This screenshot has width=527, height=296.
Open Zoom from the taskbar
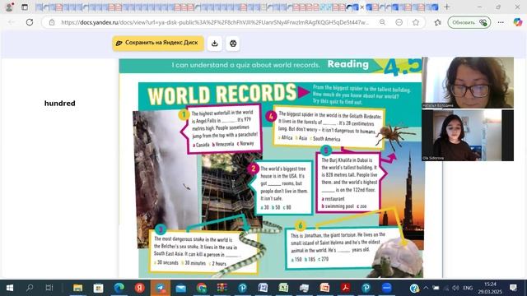pyautogui.click(x=386, y=288)
